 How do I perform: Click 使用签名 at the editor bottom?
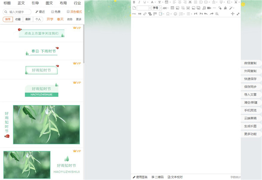coord(140,177)
